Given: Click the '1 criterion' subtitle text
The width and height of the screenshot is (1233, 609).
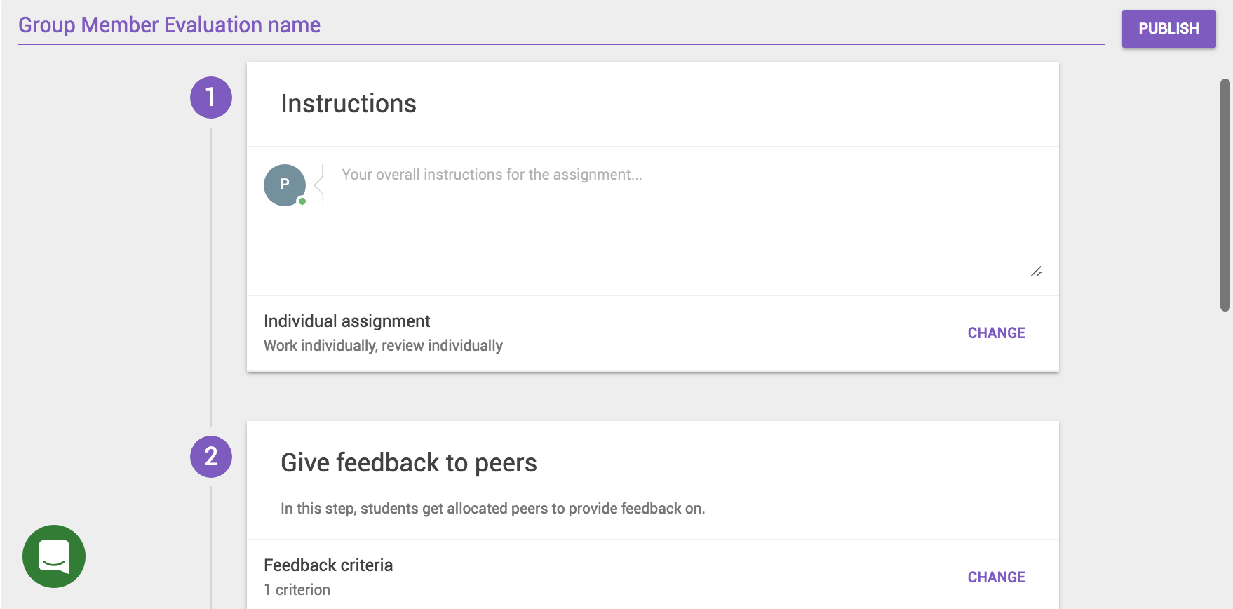Looking at the screenshot, I should pyautogui.click(x=297, y=590).
